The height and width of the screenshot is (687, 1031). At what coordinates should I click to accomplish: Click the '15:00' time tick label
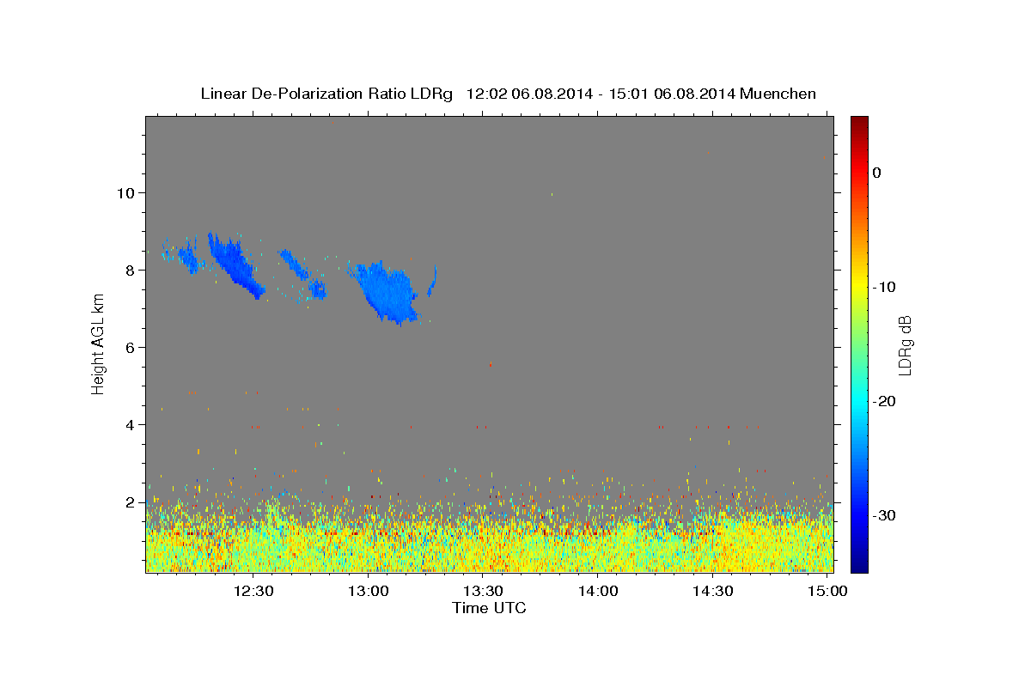(827, 591)
